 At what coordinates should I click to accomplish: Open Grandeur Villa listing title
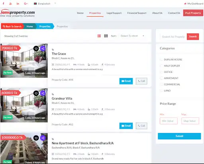click(62, 98)
